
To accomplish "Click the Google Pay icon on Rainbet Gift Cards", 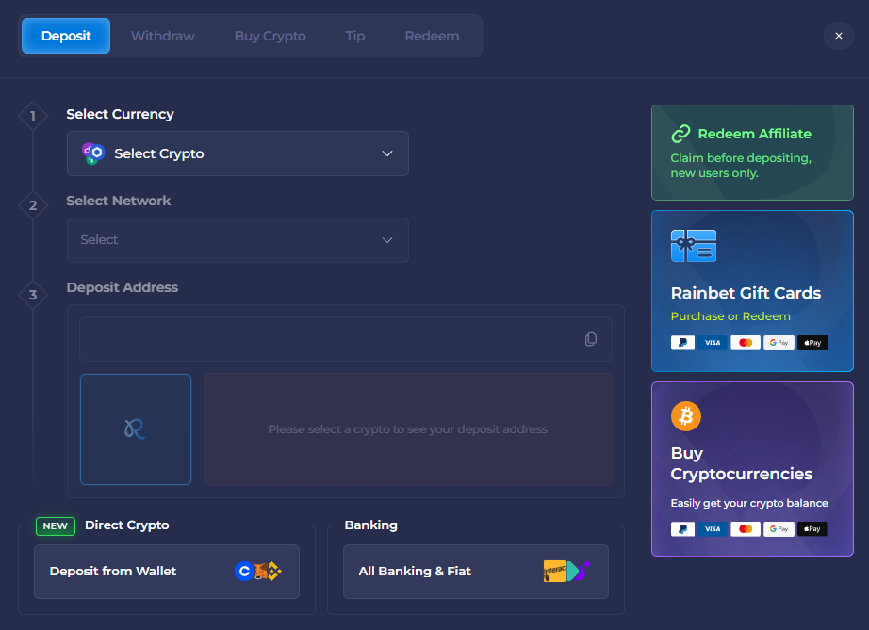I will click(x=779, y=342).
